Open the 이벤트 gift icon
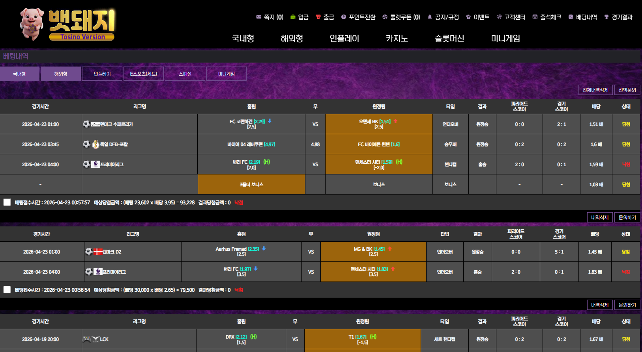642x352 pixels. tap(468, 17)
